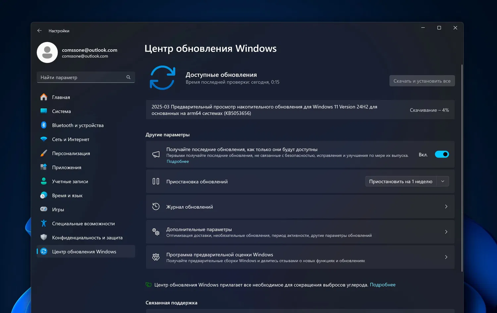The height and width of the screenshot is (313, 497).
Task: Click the pause icon beside Приостановка обновлений
Action: [156, 181]
